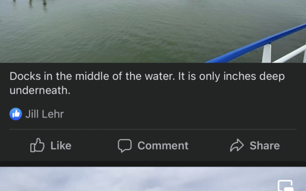306x191 pixels.
Task: Click the Like thumbs-up outline icon
Action: click(37, 146)
